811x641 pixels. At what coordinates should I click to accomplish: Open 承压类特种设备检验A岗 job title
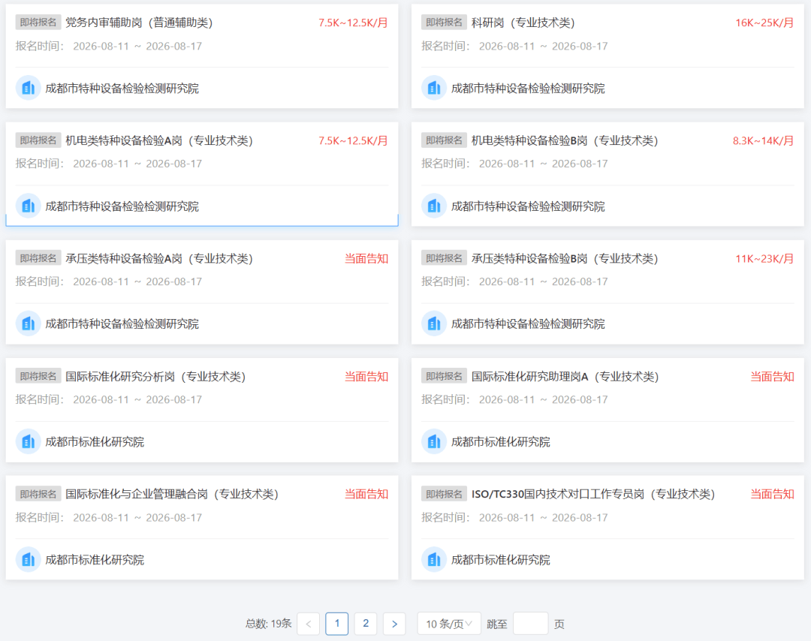(x=159, y=258)
